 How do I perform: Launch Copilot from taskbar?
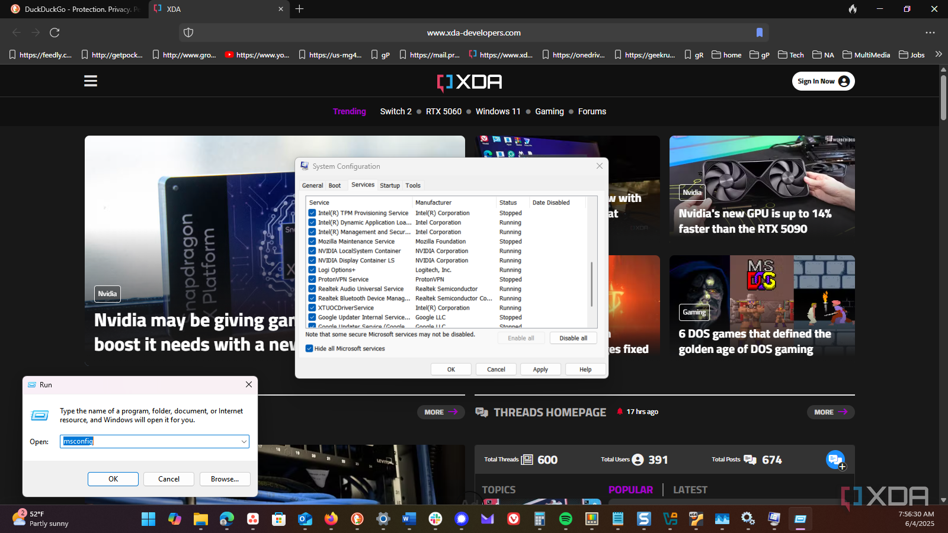[174, 519]
